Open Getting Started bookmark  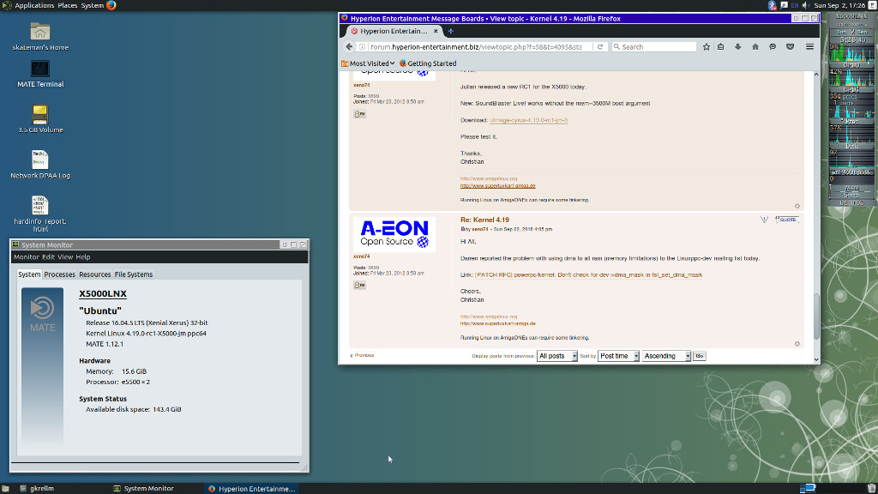coord(428,63)
